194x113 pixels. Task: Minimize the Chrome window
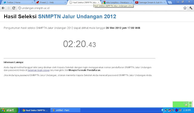(178, 2)
